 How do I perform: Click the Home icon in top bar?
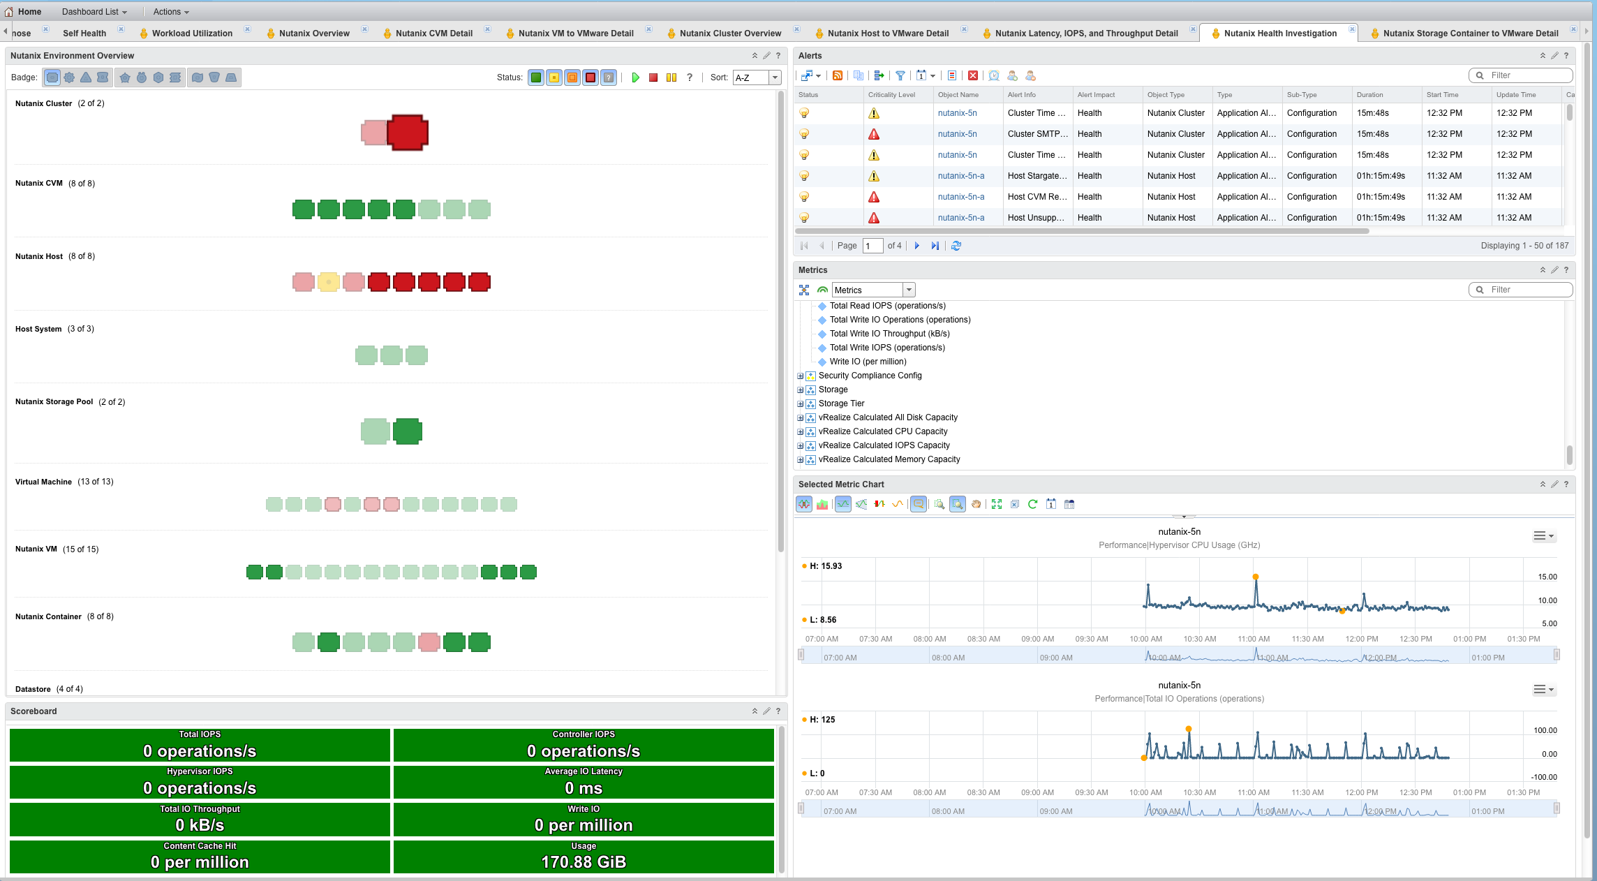[x=9, y=12]
